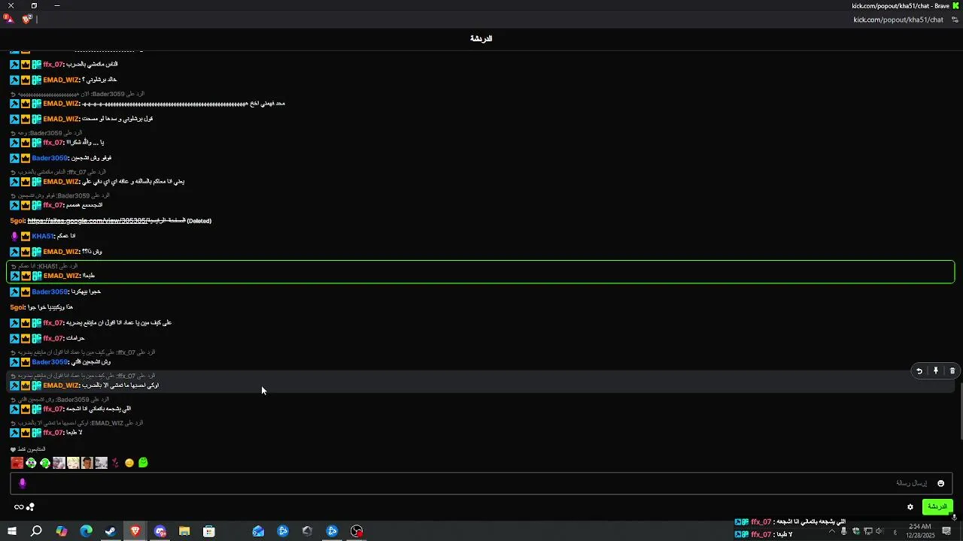Image resolution: width=963 pixels, height=541 pixels.
Task: Reply to the hovered EMAD_WIZ message
Action: 919,370
